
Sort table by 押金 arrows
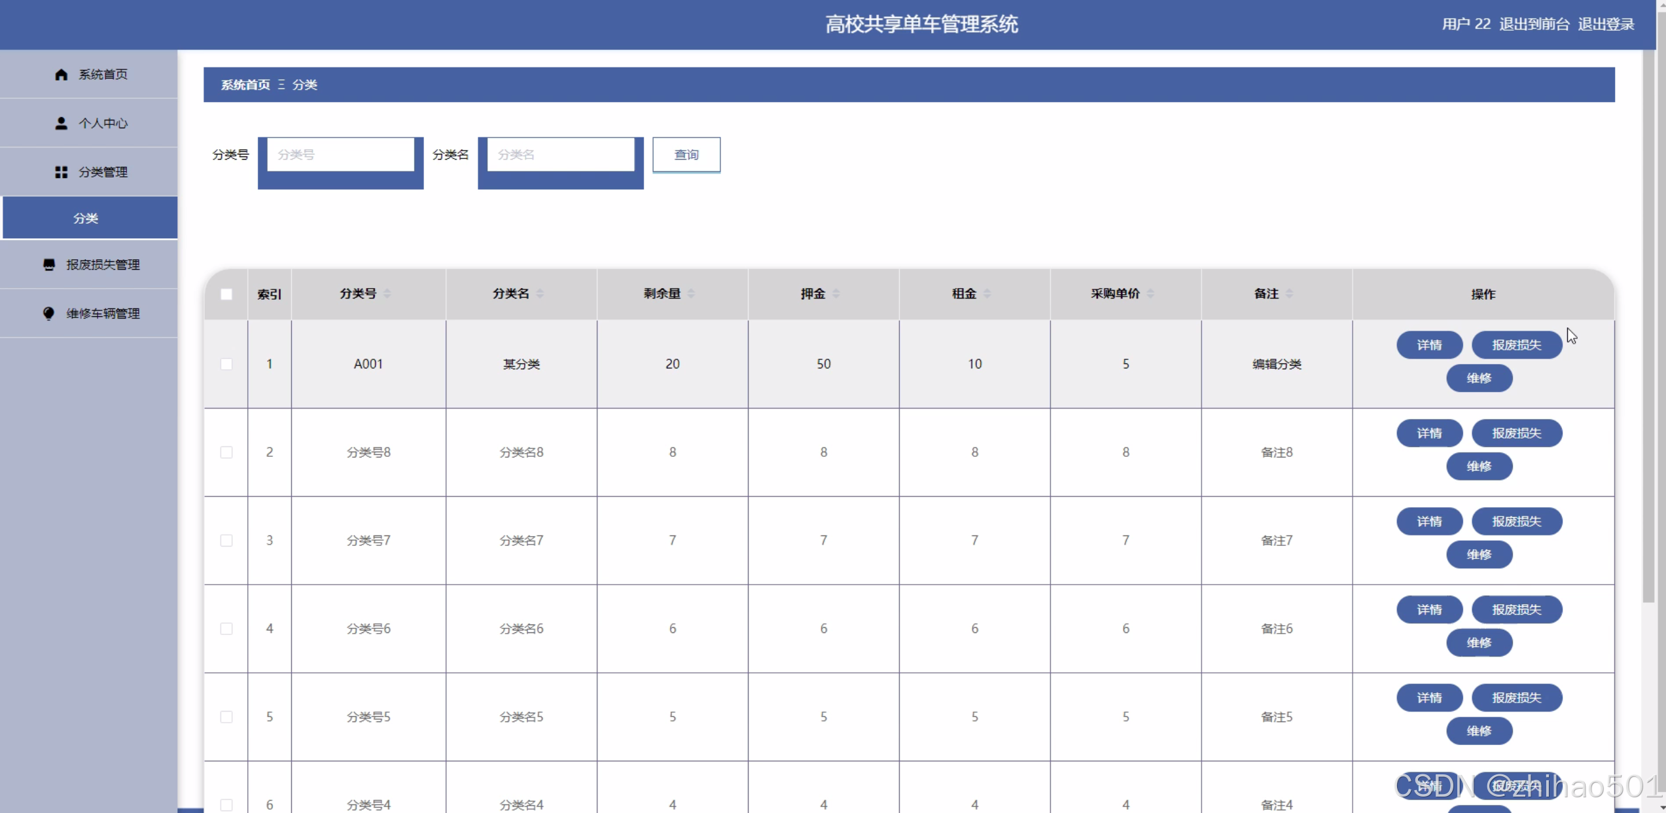(x=836, y=294)
